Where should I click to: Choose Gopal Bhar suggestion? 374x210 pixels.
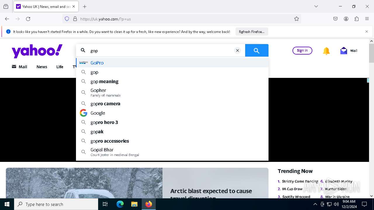[x=172, y=152]
